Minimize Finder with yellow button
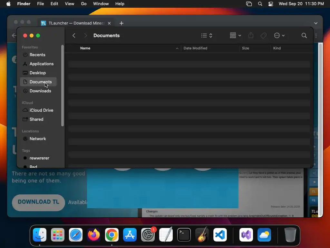The width and height of the screenshot is (330, 248). pyautogui.click(x=32, y=36)
